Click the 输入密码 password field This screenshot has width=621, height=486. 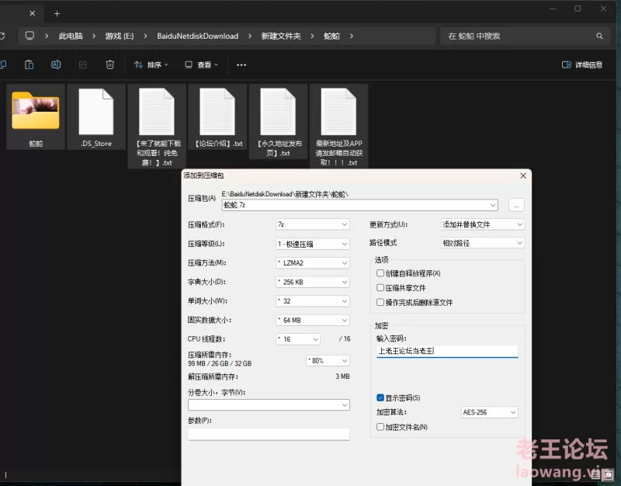click(447, 351)
